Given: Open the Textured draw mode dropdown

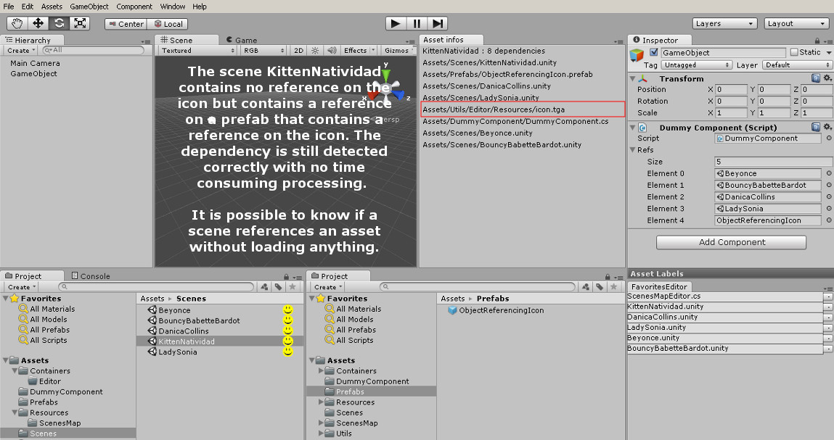Looking at the screenshot, I should pyautogui.click(x=197, y=51).
